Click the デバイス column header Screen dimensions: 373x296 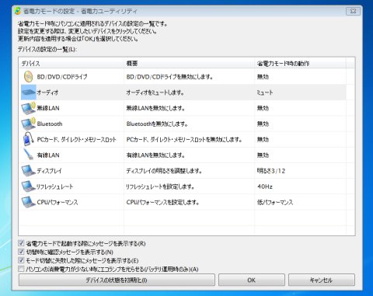30,64
